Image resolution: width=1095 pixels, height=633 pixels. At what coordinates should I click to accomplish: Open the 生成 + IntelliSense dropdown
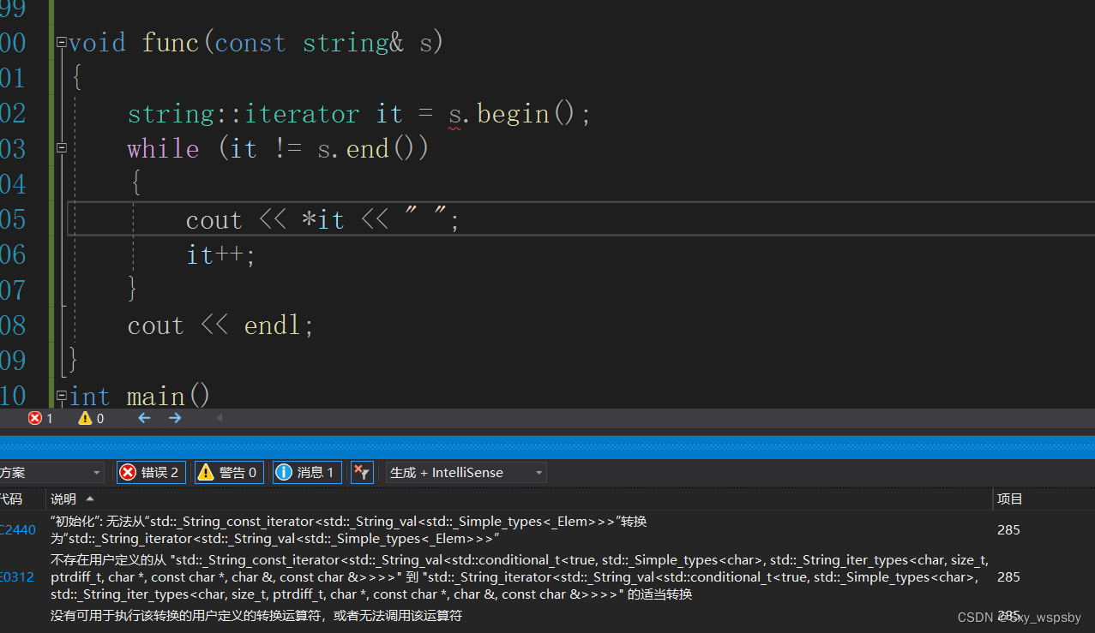pos(466,472)
